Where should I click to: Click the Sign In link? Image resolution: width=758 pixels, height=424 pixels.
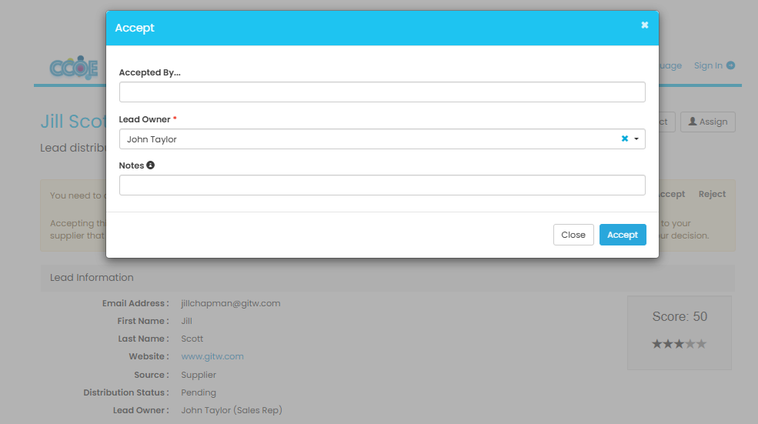[x=708, y=65]
